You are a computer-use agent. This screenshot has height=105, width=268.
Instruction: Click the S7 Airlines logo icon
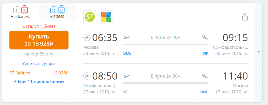pyautogui.click(x=90, y=17)
